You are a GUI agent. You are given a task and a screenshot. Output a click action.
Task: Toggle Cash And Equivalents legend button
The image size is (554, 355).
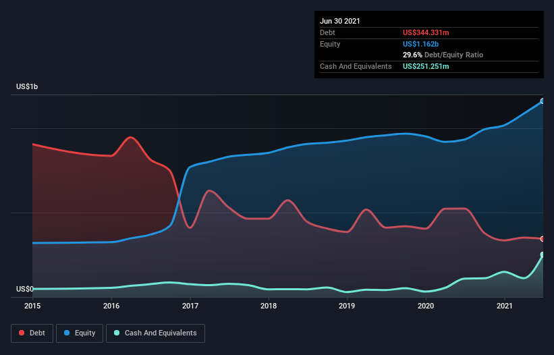[x=155, y=333]
